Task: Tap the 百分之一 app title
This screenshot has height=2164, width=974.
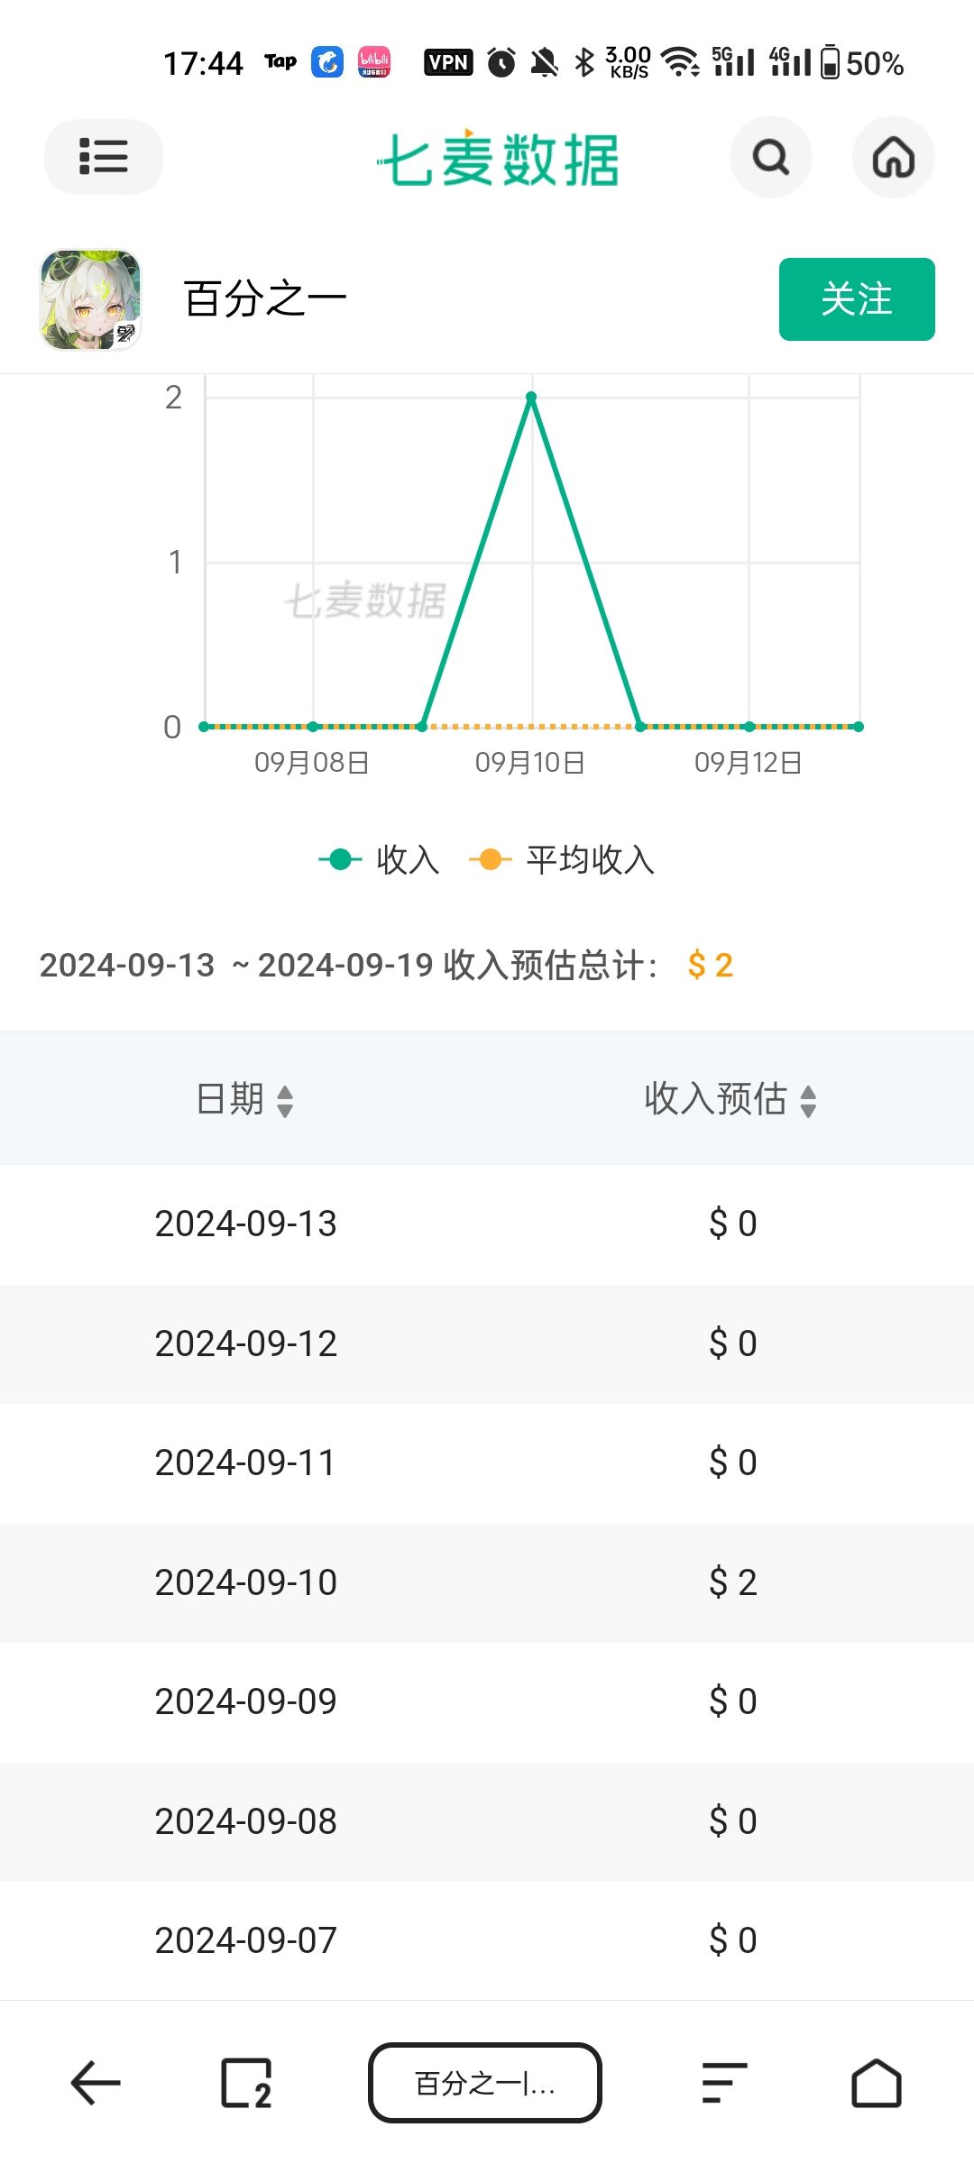Action: 266,298
